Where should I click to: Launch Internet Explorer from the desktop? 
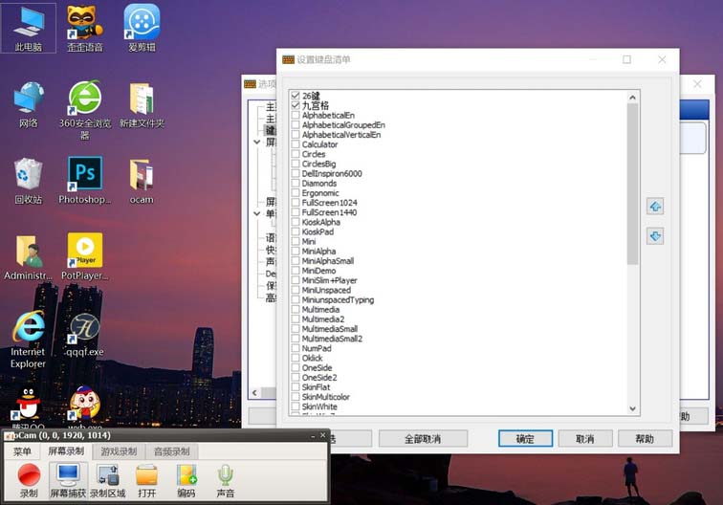click(x=29, y=339)
